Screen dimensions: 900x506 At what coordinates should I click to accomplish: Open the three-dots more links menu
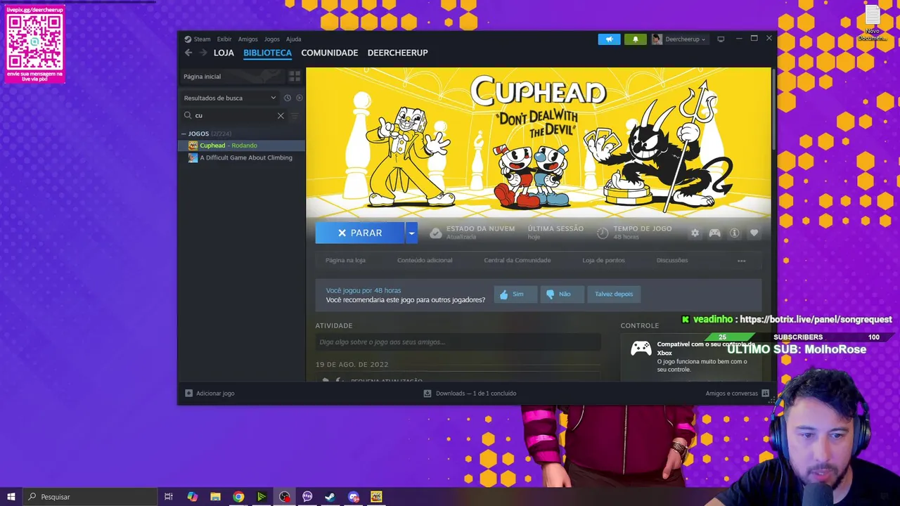coord(741,261)
